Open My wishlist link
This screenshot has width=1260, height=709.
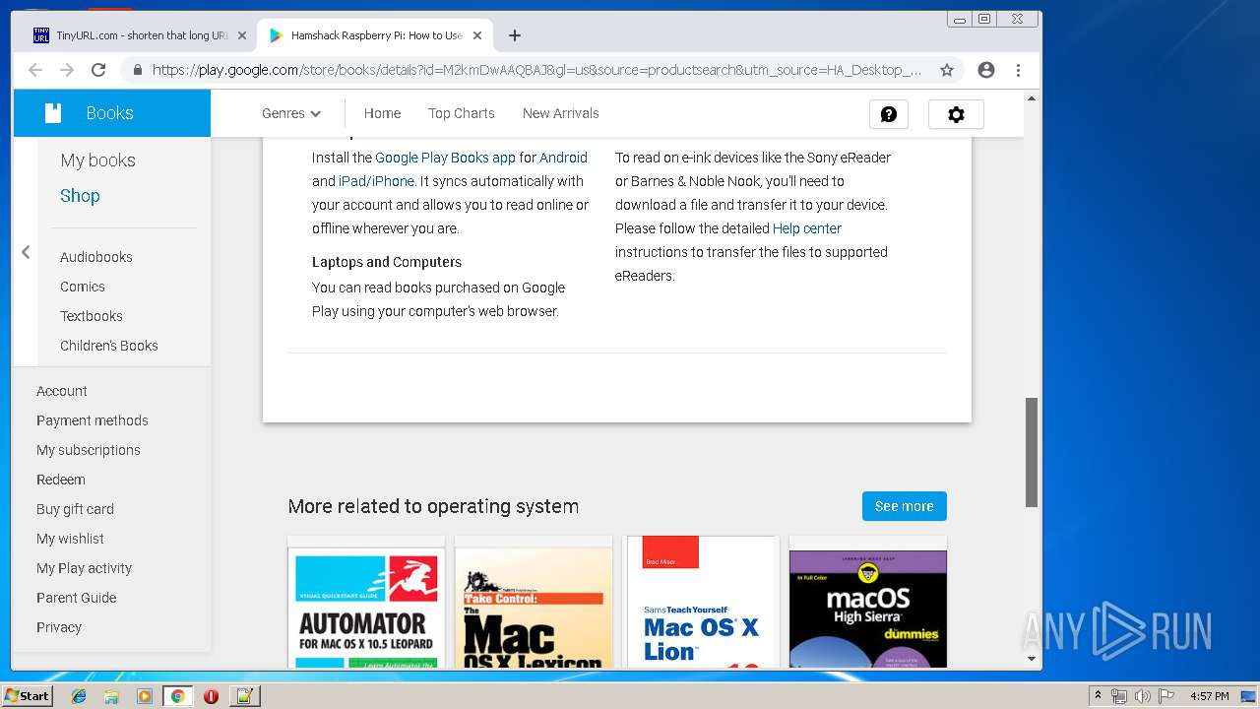click(70, 539)
